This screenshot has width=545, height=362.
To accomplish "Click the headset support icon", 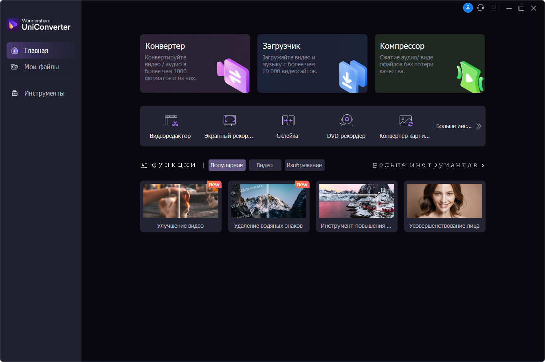I will 481,8.
